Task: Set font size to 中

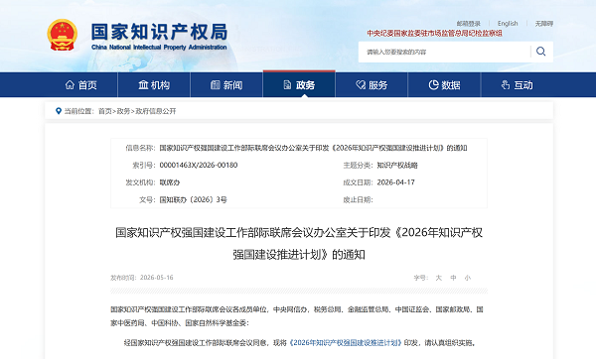Action: pyautogui.click(x=453, y=278)
